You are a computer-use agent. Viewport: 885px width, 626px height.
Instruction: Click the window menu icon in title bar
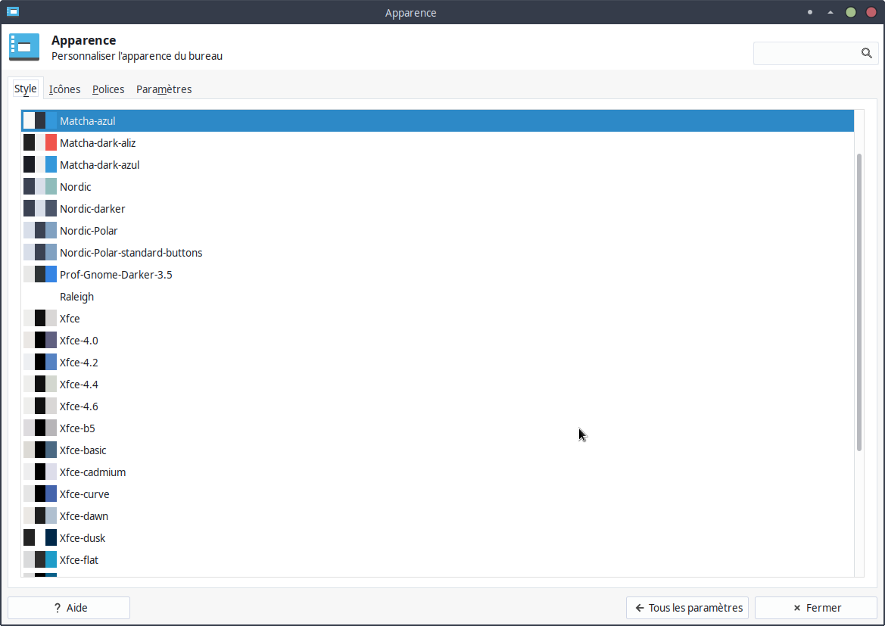pyautogui.click(x=13, y=11)
